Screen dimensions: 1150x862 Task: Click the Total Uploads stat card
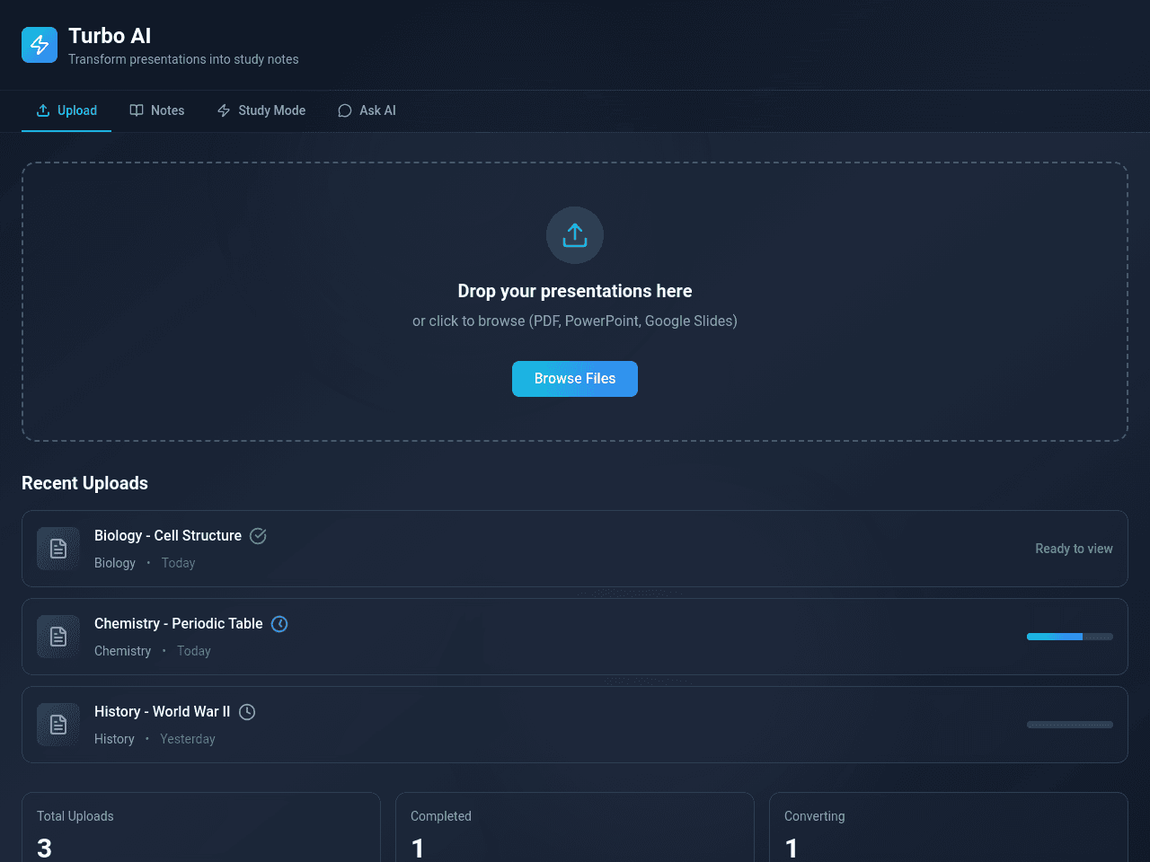click(201, 827)
